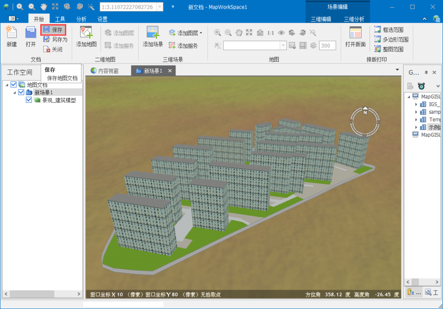Image resolution: width=443 pixels, height=309 pixels.
Task: Switch to the 工具 ribbon tab
Action: pyautogui.click(x=60, y=19)
